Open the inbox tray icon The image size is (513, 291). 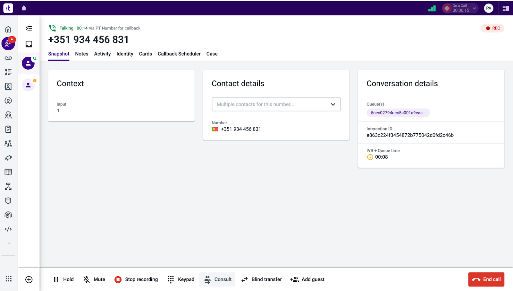click(29, 44)
